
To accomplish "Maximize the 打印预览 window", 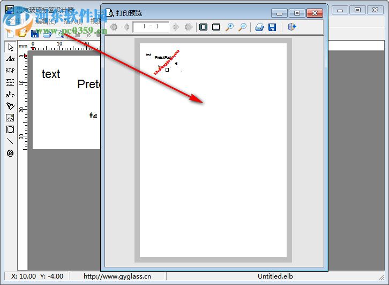I will (297, 13).
